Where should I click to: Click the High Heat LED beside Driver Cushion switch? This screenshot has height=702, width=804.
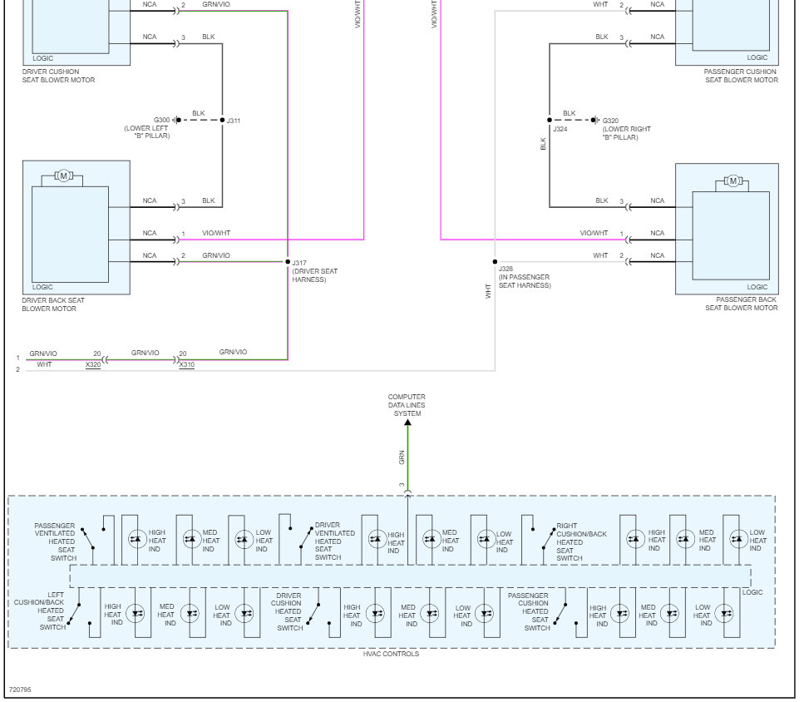(x=375, y=613)
